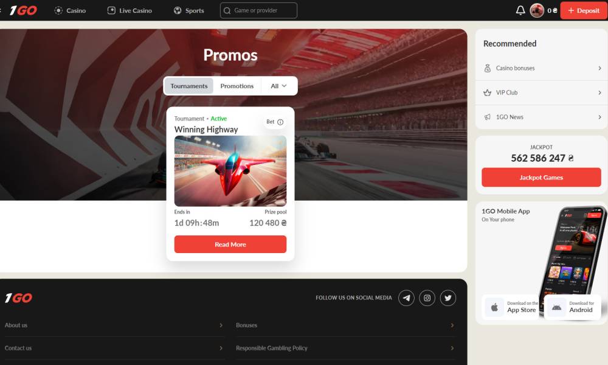Expand the All filter dropdown
The width and height of the screenshot is (608, 365).
coord(279,86)
